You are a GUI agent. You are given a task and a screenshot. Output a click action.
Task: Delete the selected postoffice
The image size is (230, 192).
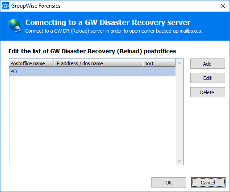tap(208, 92)
